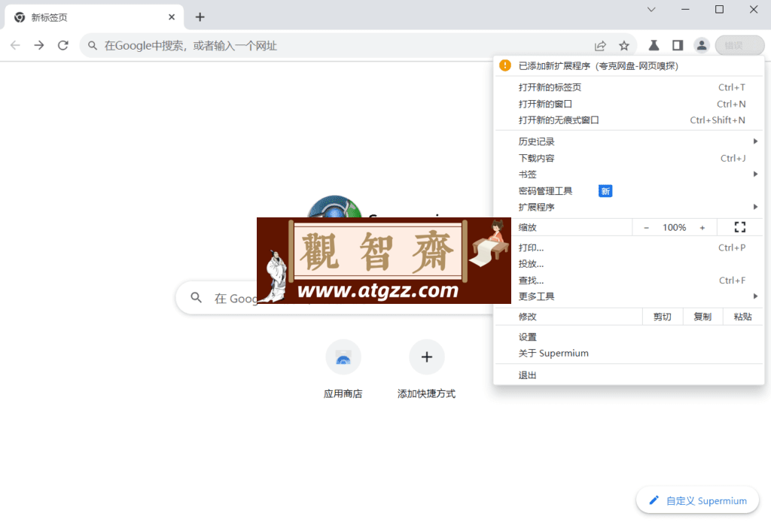Click 添加快捷方式 plus shortcut
The height and width of the screenshot is (522, 771).
click(427, 369)
